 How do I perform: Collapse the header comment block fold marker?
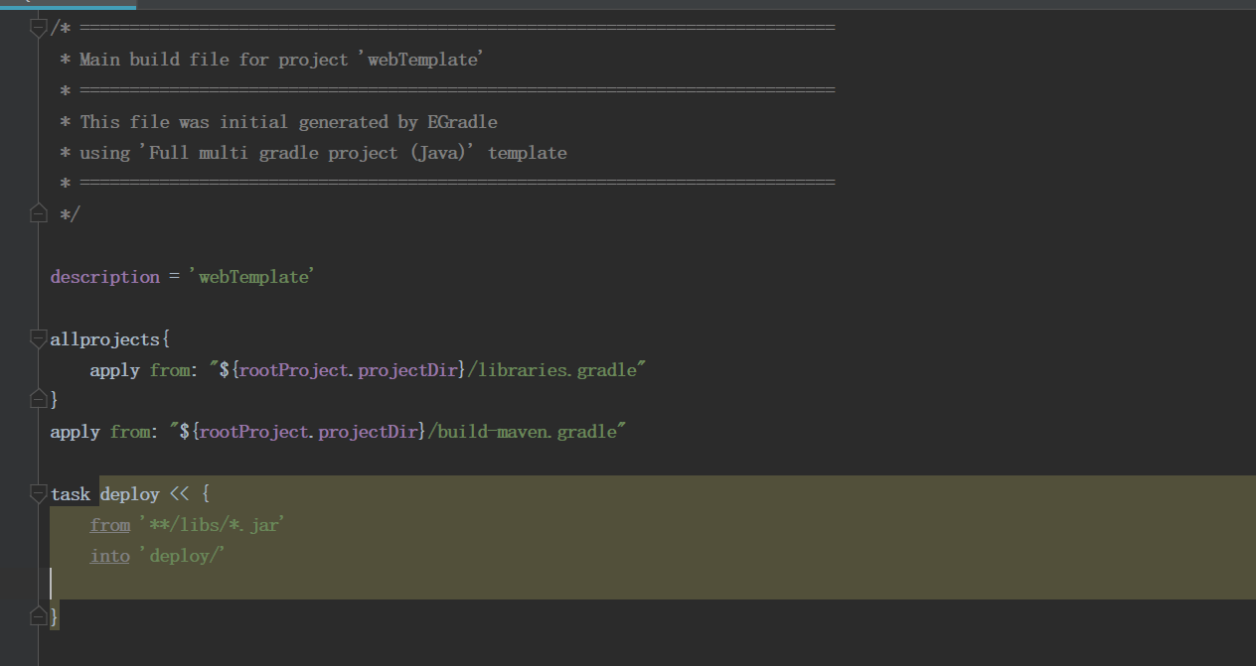39,29
